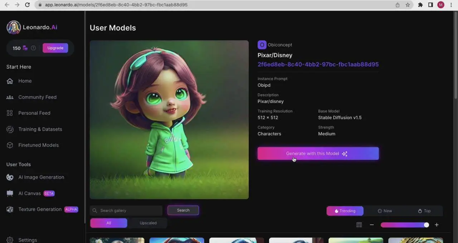Switch to the New tab

[x=385, y=211]
